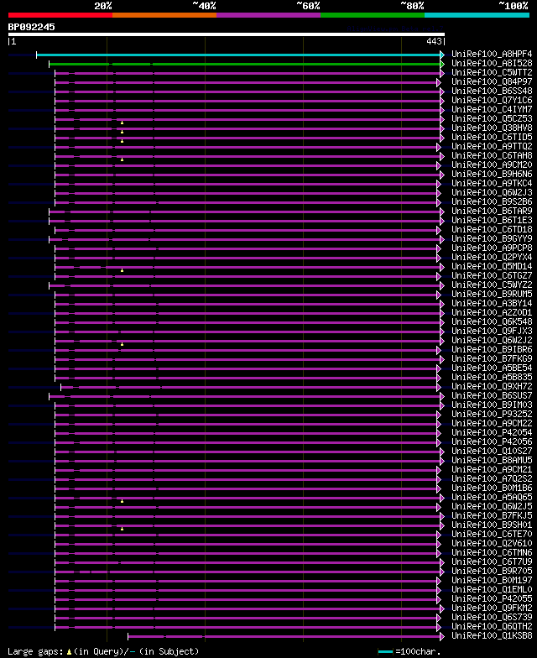Select the UniRef100_C6T7U9 label
Viewport: 537px width, 658px height.
(x=492, y=562)
